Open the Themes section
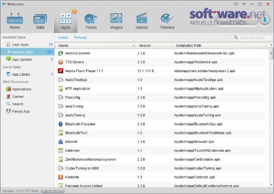The image size is (274, 194). pos(167,21)
